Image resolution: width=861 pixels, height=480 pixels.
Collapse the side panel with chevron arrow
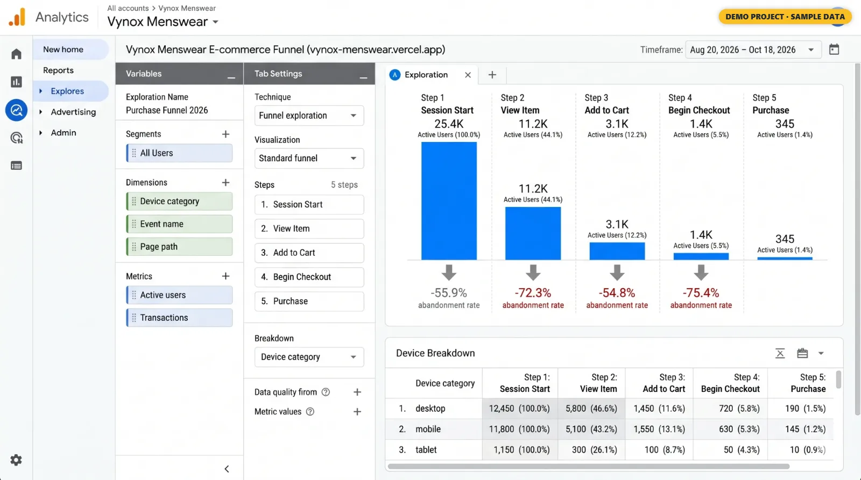pos(227,469)
